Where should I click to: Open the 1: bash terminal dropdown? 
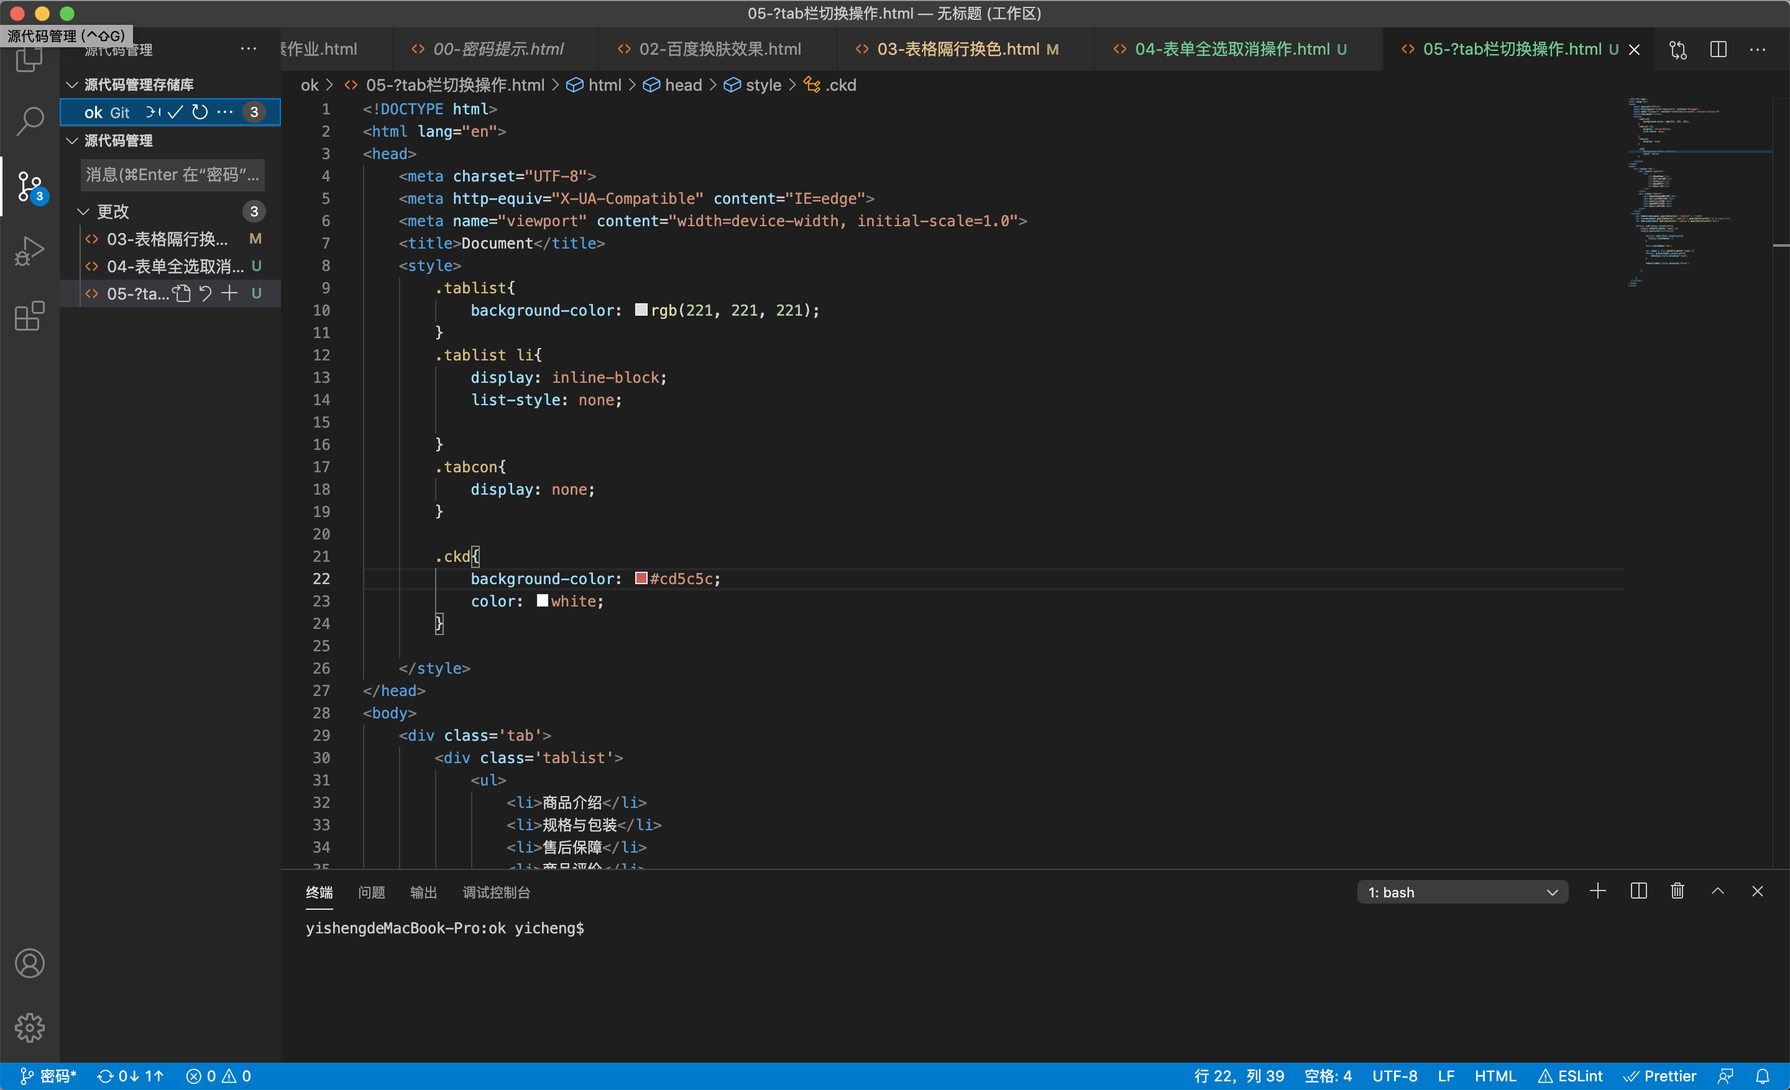click(x=1462, y=892)
